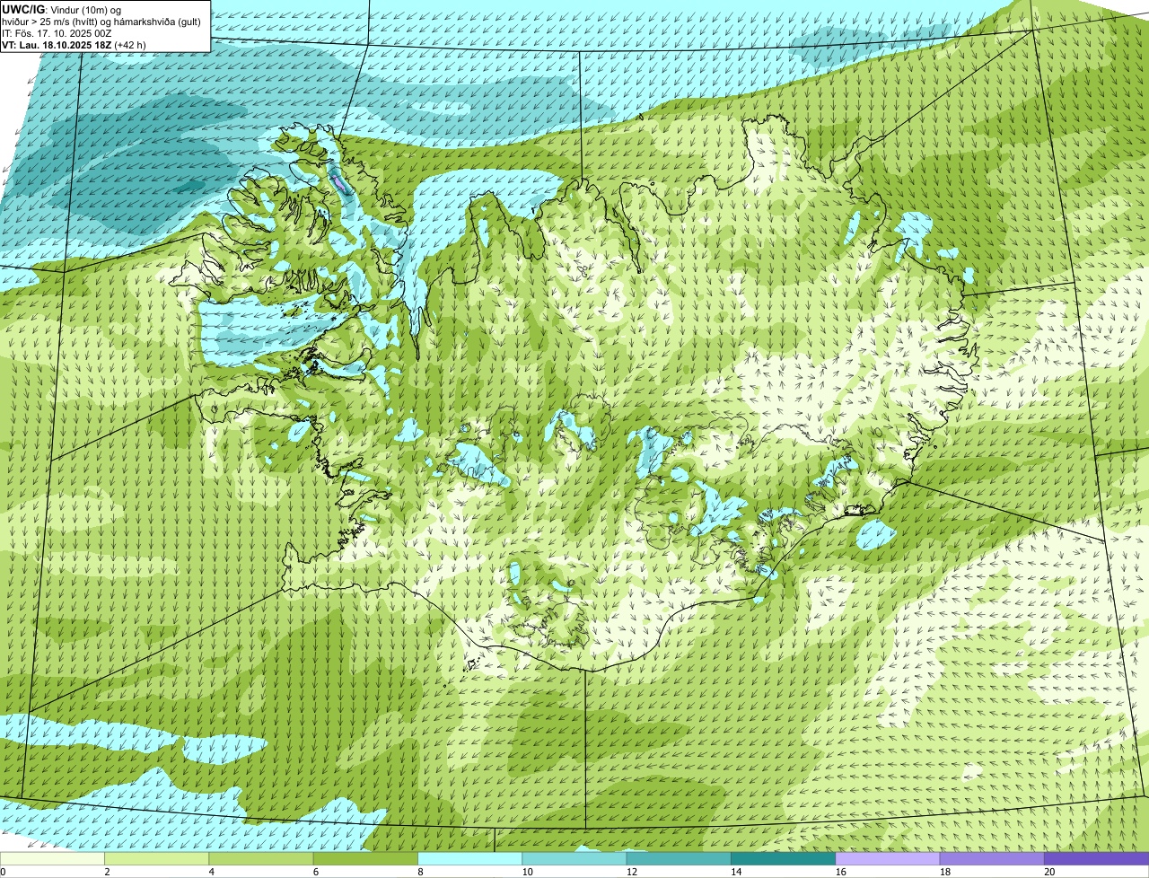Click the scale label "4"
This screenshot has width=1149, height=878.
click(x=211, y=872)
